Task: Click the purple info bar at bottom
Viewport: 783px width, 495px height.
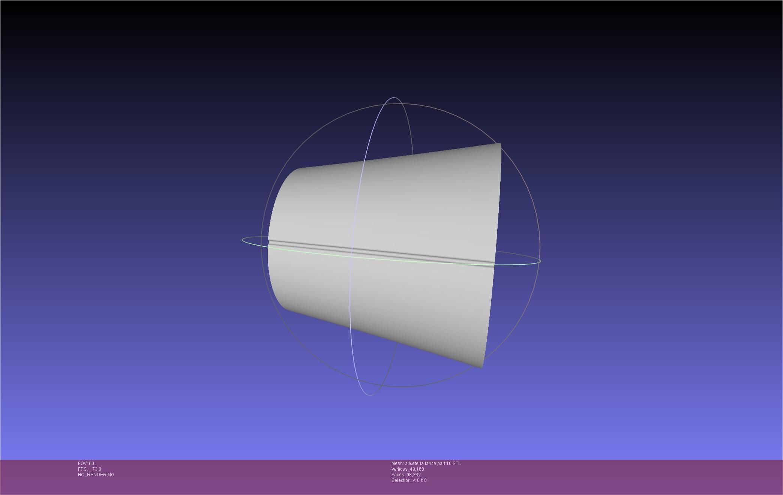Action: click(x=600, y=477)
